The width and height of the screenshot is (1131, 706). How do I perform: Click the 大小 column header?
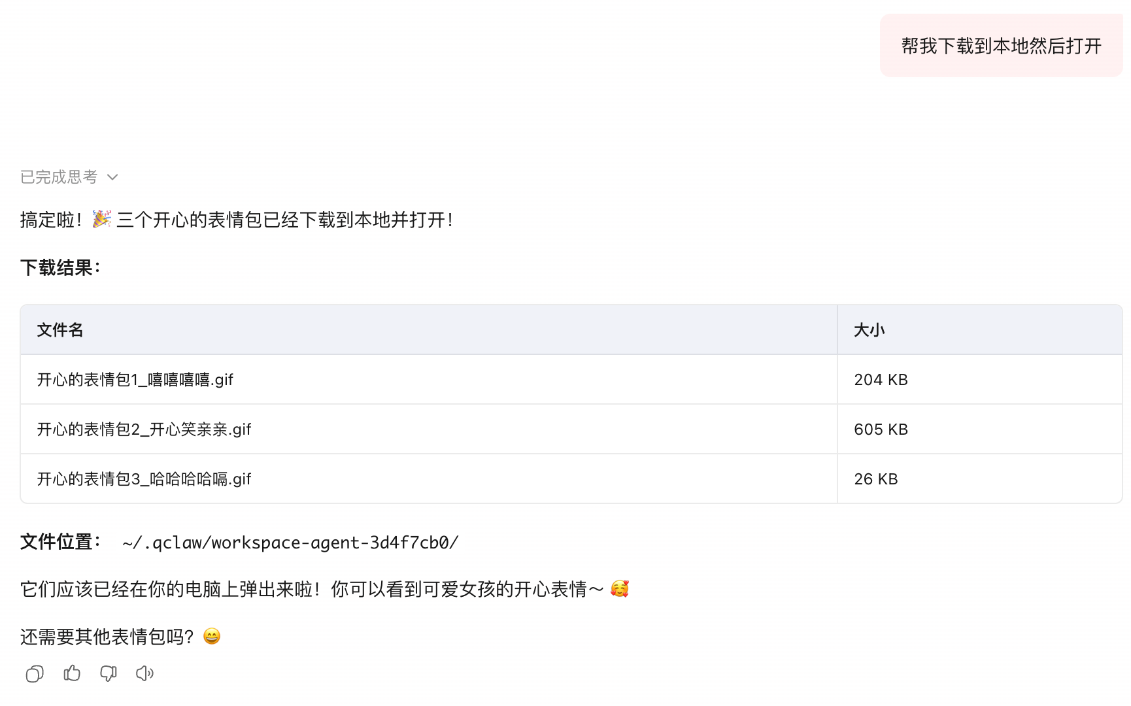(869, 330)
